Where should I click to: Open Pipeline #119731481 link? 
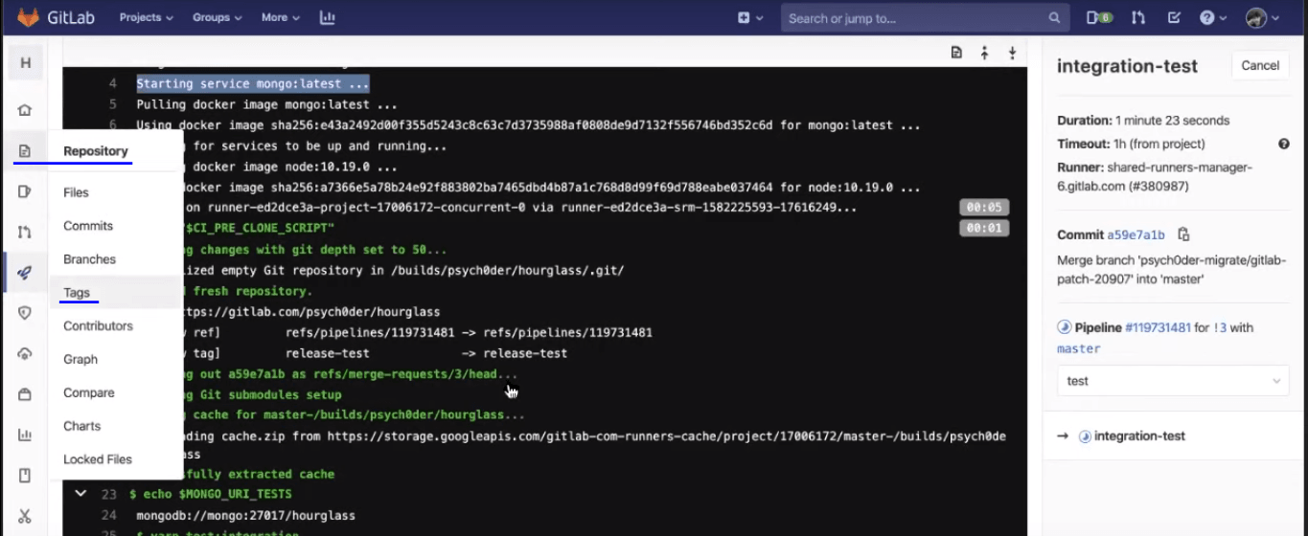1158,327
